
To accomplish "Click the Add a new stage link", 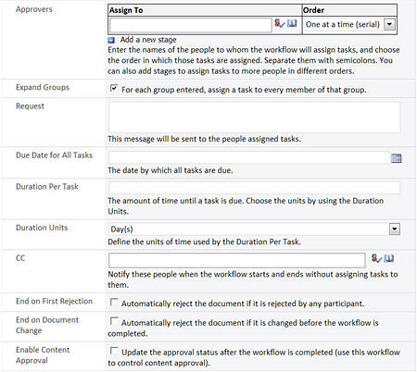I will (148, 40).
